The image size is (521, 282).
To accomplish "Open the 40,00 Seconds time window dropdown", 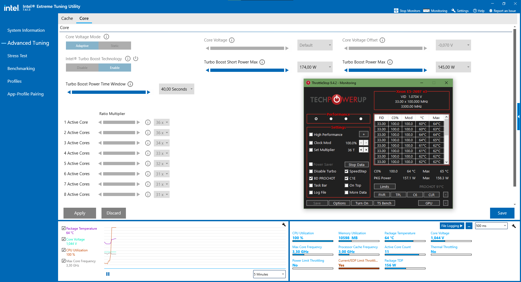I will pyautogui.click(x=177, y=89).
